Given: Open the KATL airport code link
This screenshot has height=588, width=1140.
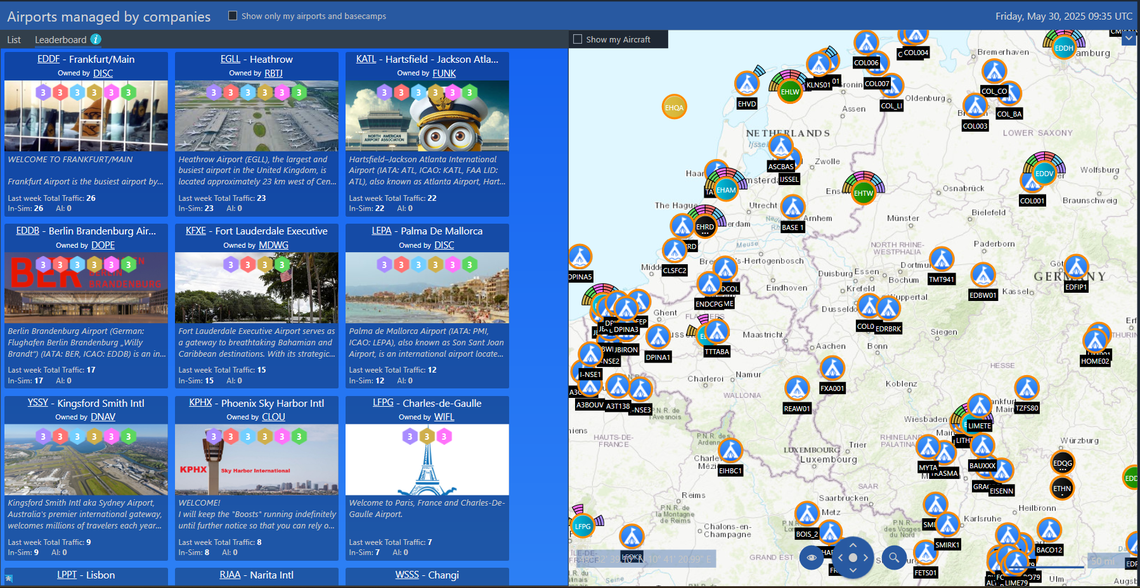Looking at the screenshot, I should tap(366, 59).
